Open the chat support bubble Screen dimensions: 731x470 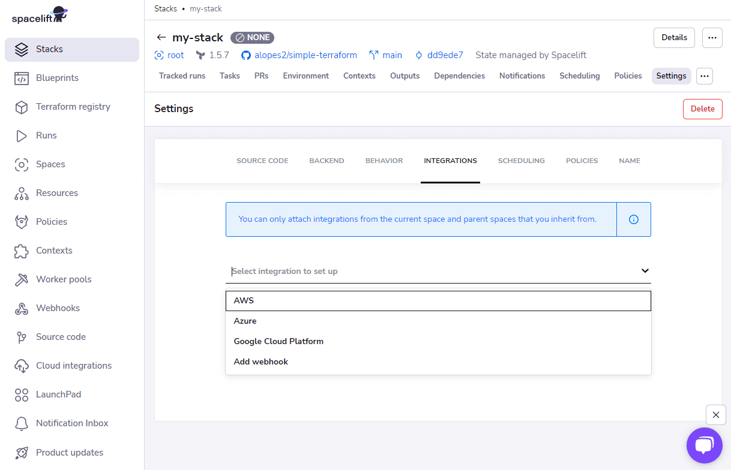pyautogui.click(x=704, y=445)
